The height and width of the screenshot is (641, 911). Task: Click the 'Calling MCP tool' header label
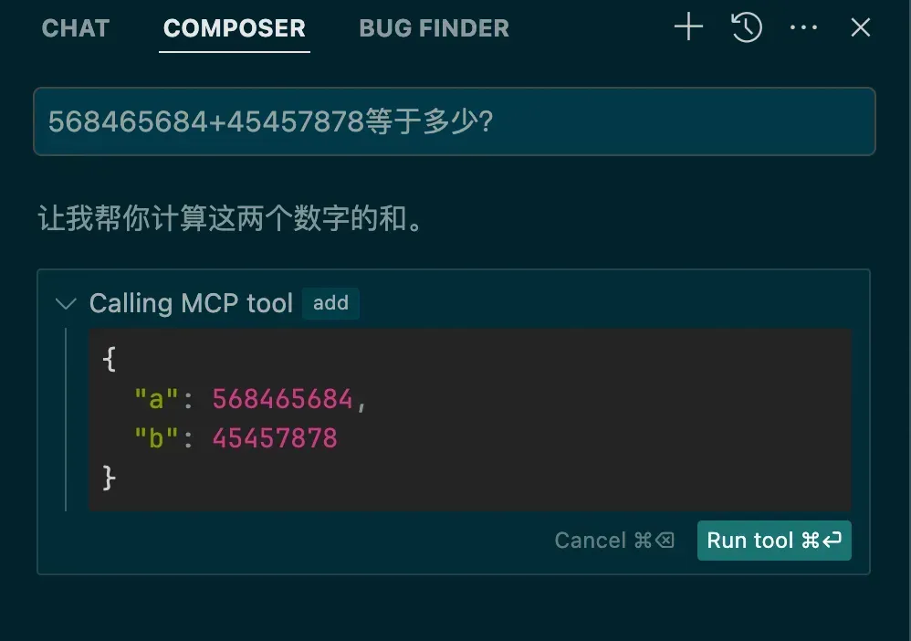(191, 303)
